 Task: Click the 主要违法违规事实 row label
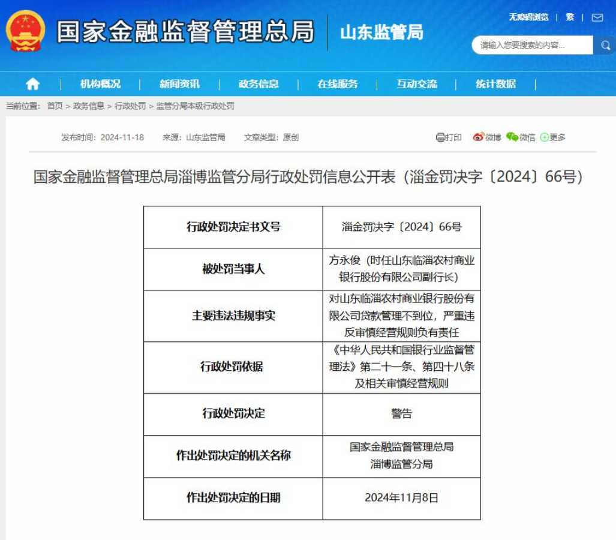coord(233,316)
